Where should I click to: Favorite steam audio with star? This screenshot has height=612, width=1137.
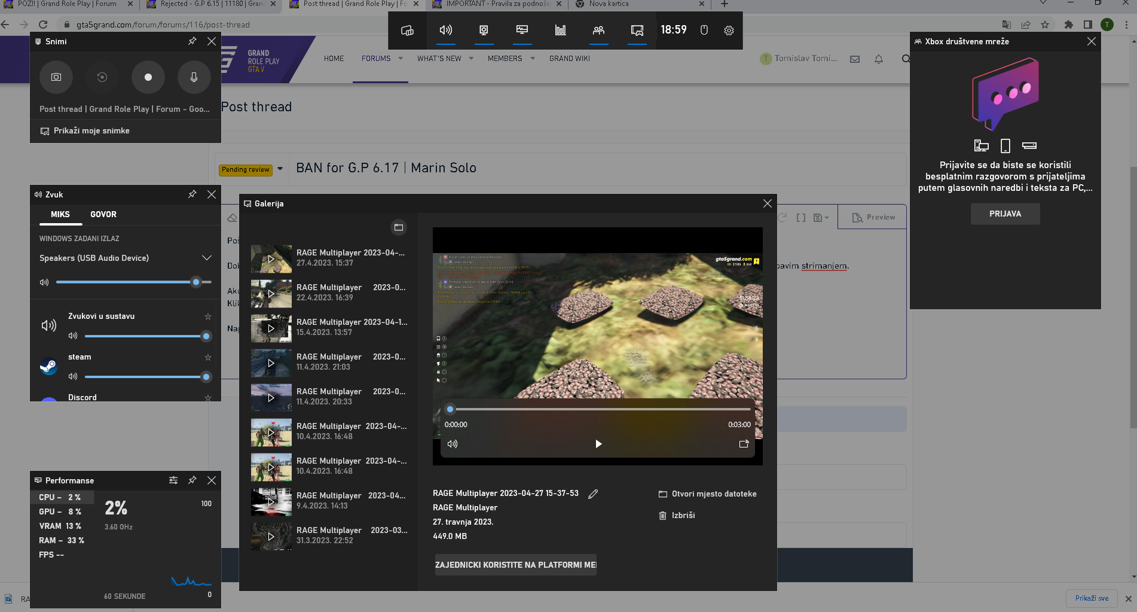(208, 357)
